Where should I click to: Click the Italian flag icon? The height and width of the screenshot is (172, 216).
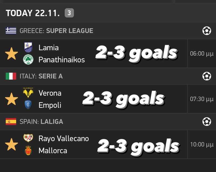click(11, 76)
